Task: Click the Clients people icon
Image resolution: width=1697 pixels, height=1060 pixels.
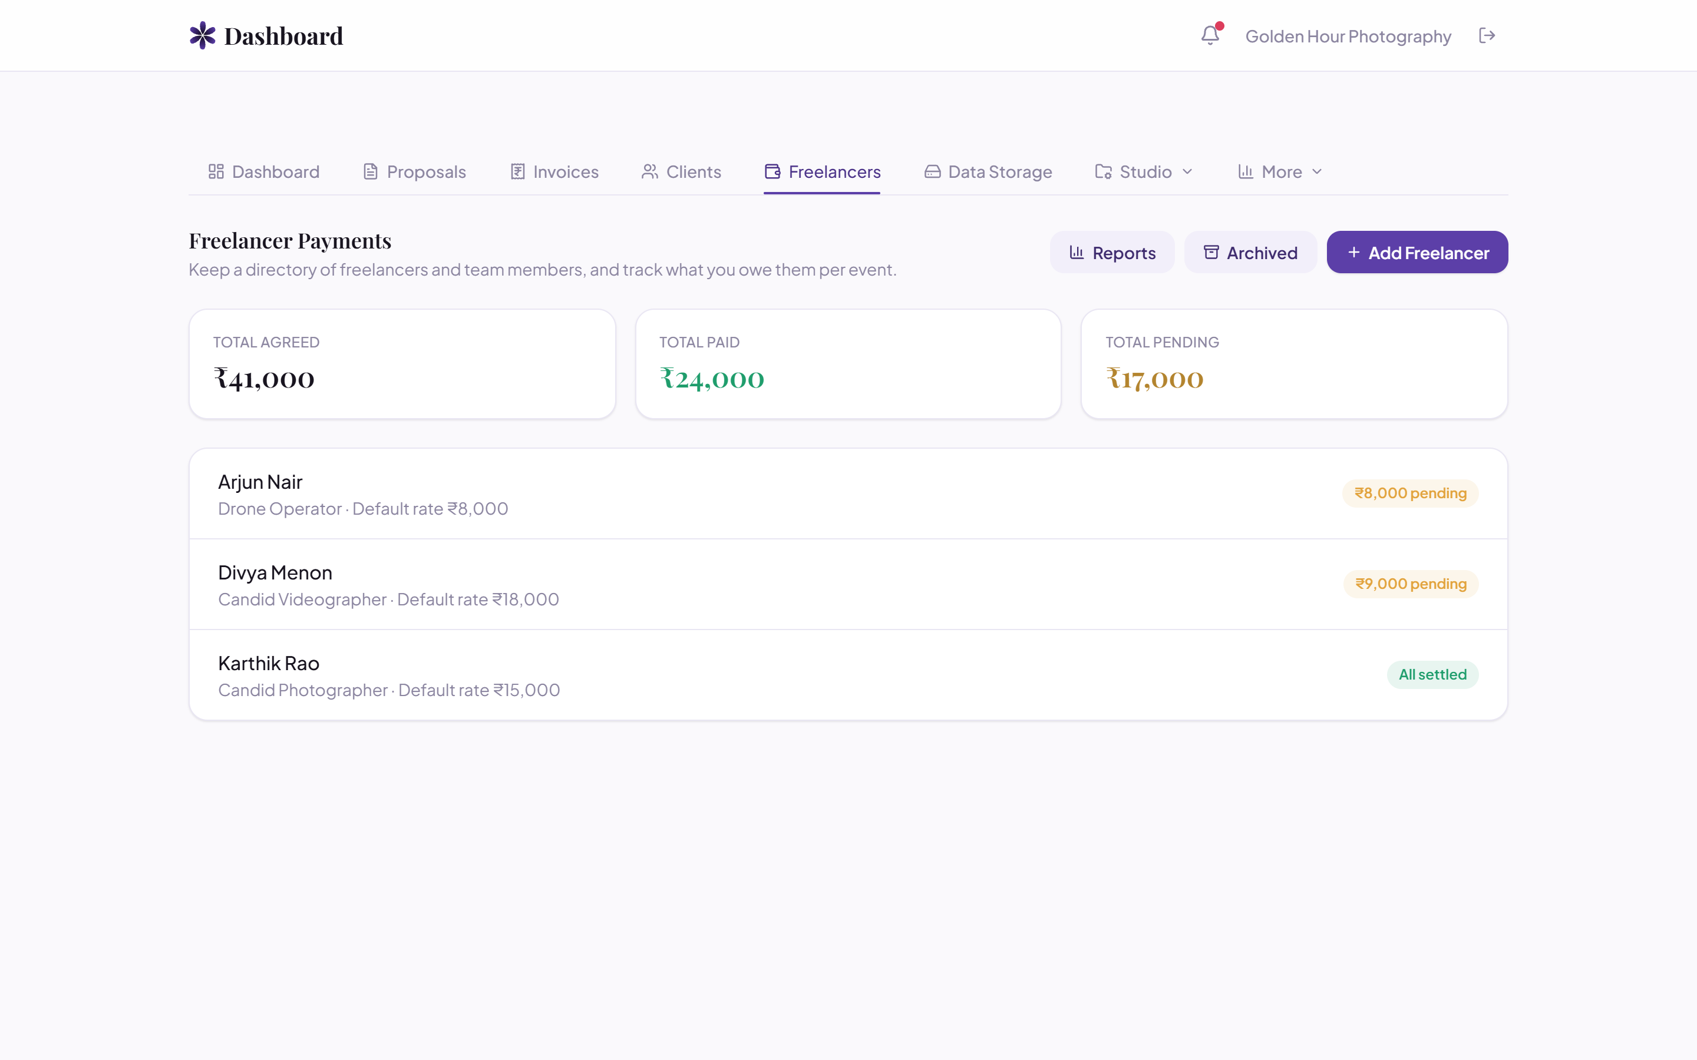Action: tap(650, 172)
